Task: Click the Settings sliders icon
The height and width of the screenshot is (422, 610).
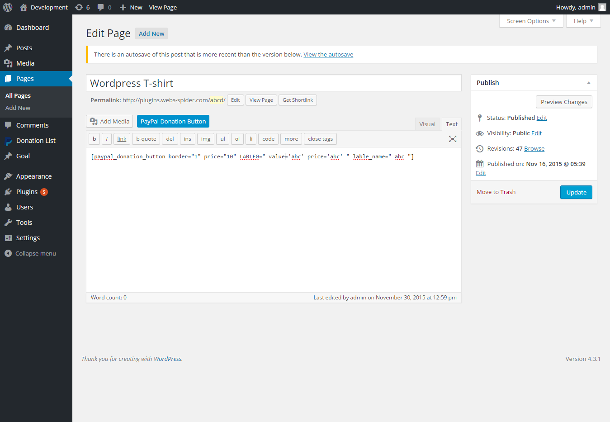Action: click(x=8, y=238)
